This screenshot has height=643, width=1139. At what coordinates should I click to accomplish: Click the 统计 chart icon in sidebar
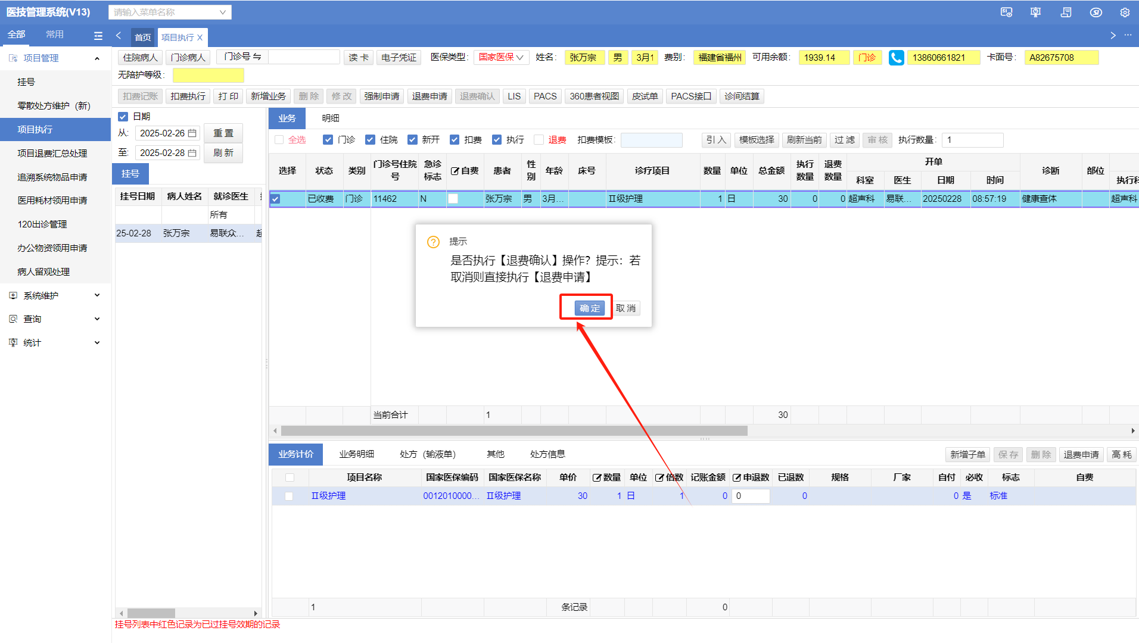coord(13,343)
